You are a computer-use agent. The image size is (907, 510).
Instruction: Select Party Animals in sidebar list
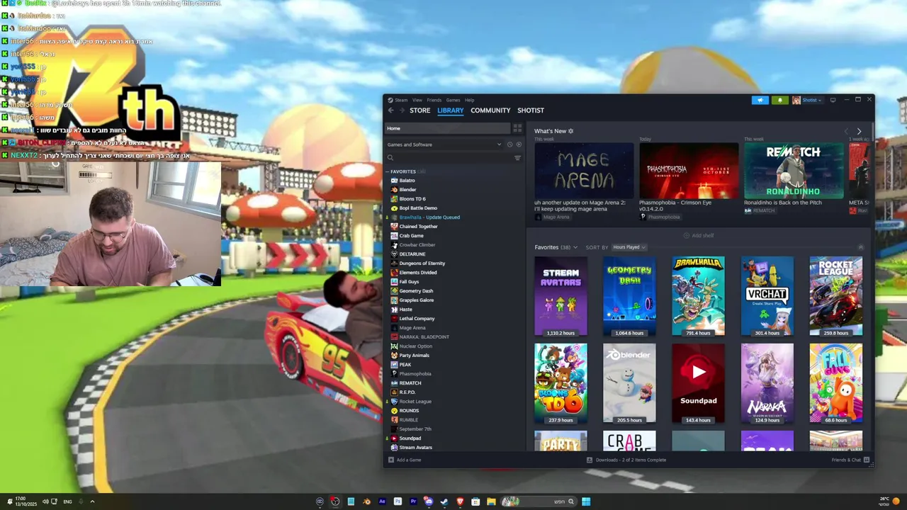(x=414, y=356)
